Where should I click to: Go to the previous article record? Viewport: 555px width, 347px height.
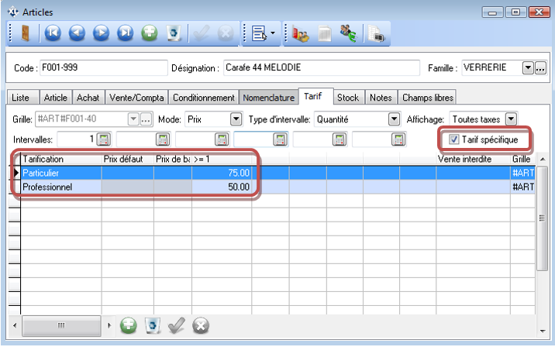point(77,33)
